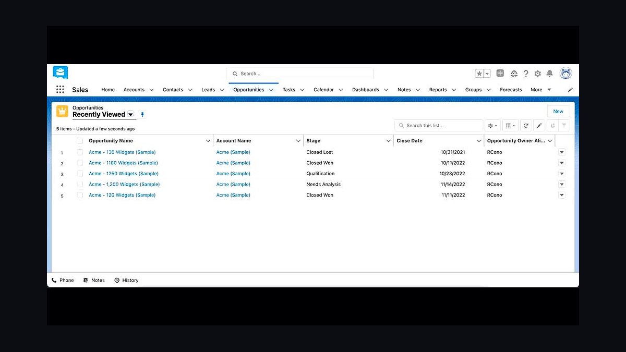Check the box for Acme - 1,200 Widgets
This screenshot has height=352, width=626.
(80, 184)
